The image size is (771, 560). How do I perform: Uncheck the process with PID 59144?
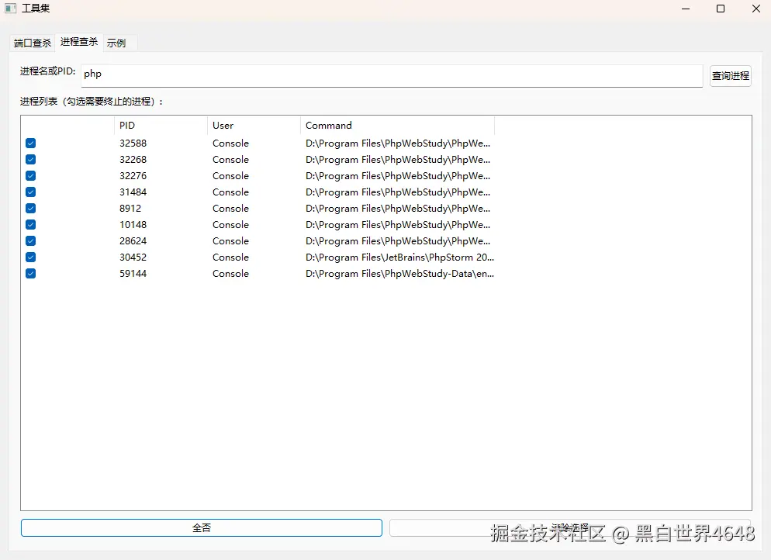(30, 273)
